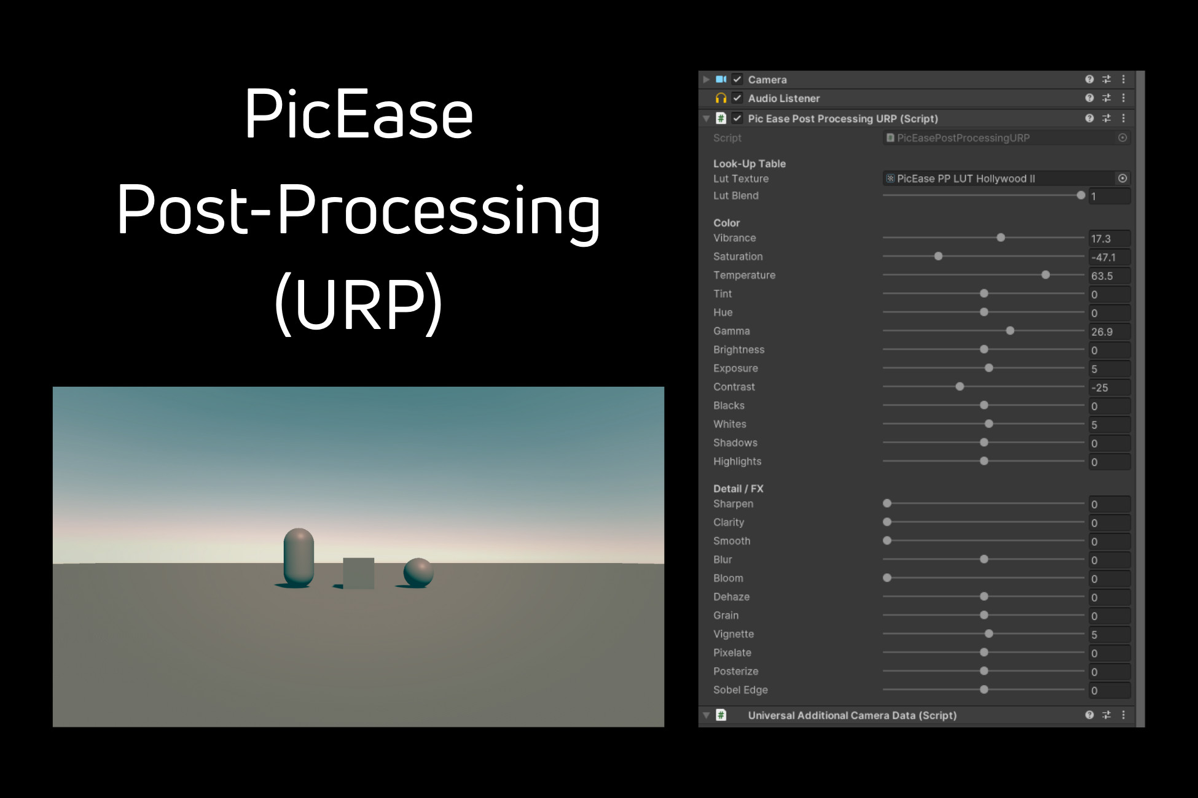The height and width of the screenshot is (798, 1198).
Task: Open the object picker for Lut Texture
Action: point(1122,179)
